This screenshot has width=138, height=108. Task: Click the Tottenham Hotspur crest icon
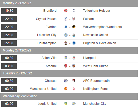[74, 11]
